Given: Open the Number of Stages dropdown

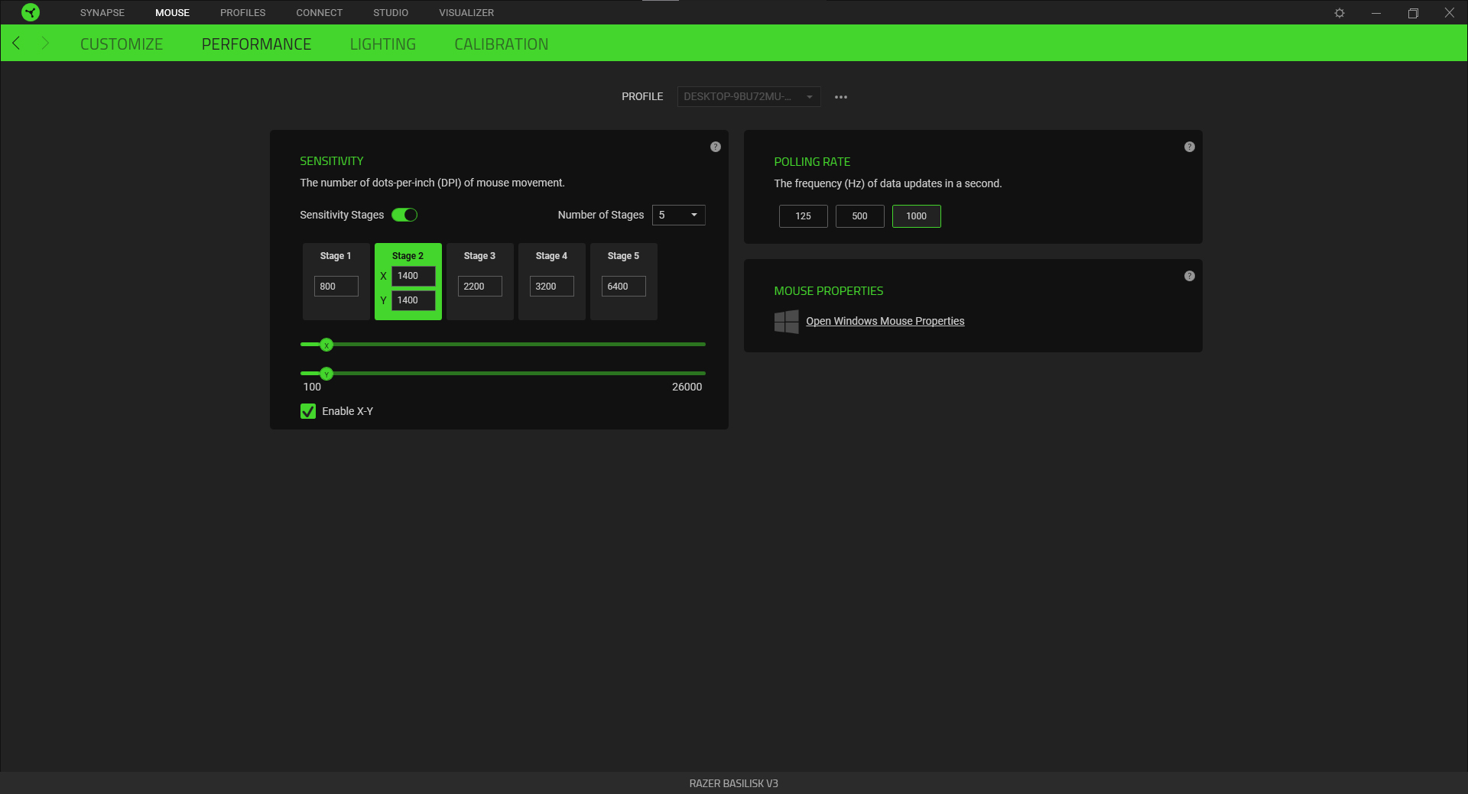Looking at the screenshot, I should point(678,215).
